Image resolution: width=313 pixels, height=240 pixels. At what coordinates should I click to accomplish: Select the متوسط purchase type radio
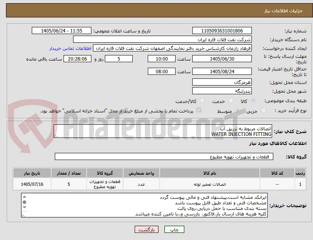pos(238,110)
